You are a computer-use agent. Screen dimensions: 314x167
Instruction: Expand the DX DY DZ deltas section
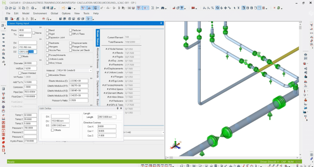click(40, 39)
